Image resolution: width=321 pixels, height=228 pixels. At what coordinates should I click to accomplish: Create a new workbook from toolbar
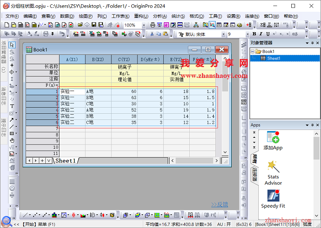coord(21,25)
